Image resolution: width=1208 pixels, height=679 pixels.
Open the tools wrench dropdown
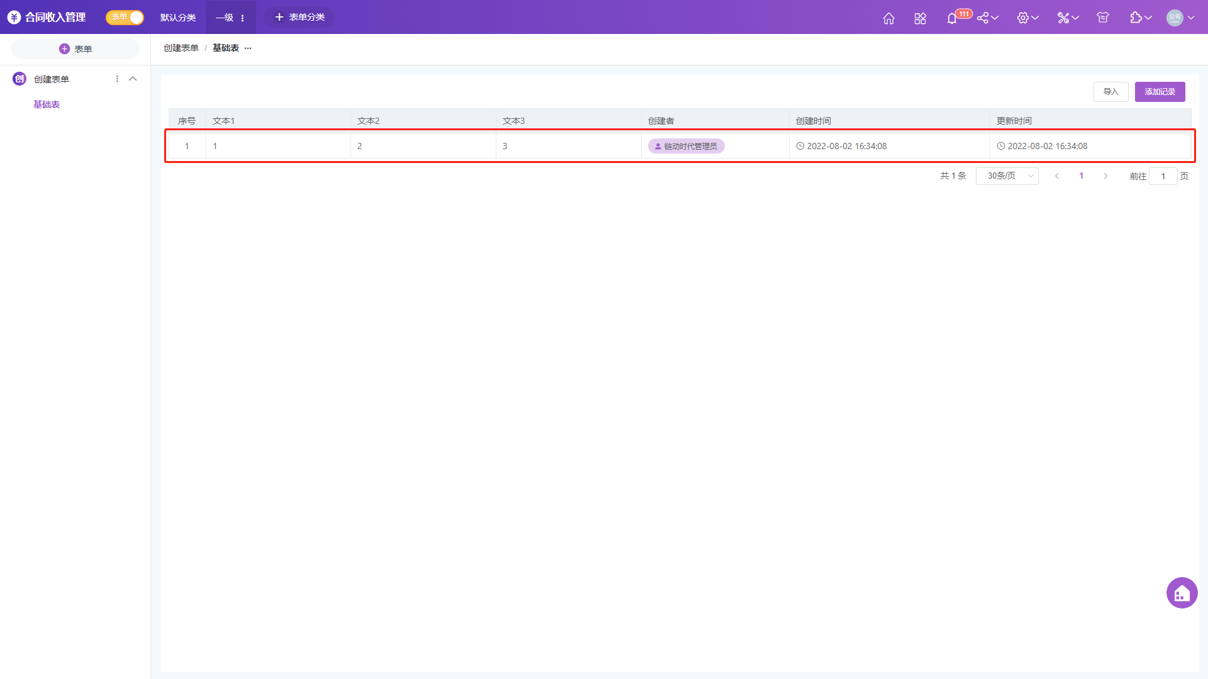coord(1068,18)
